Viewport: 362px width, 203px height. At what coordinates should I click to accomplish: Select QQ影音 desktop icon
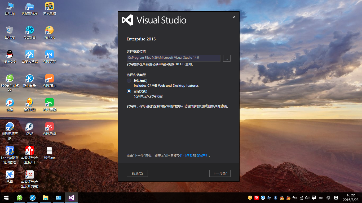(x=30, y=33)
